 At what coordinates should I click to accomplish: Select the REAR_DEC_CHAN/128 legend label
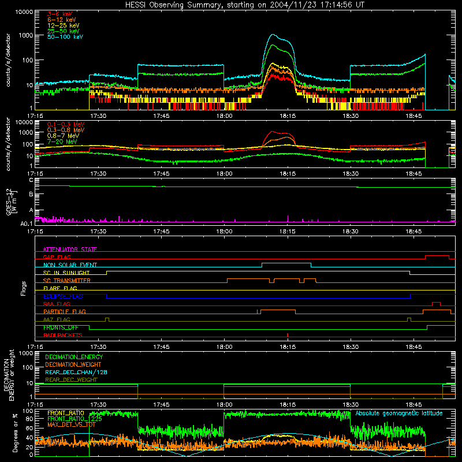[x=76, y=372]
